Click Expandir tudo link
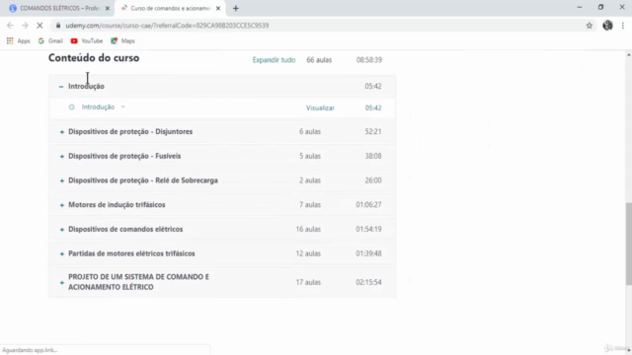 pos(274,60)
